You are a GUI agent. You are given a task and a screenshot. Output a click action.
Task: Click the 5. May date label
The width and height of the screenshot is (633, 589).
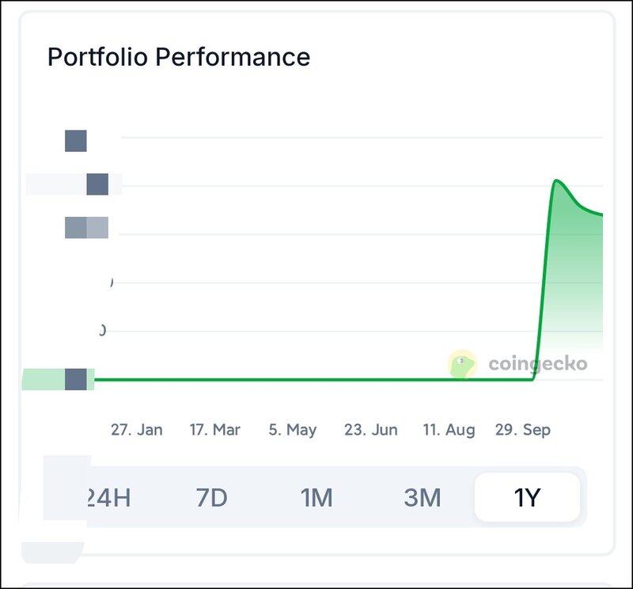click(x=293, y=430)
